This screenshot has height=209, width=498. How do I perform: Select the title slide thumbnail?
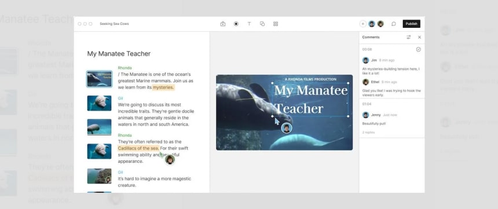(x=100, y=79)
